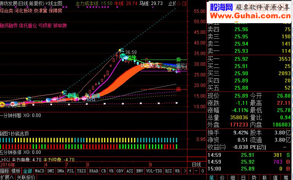Switch to the RSI indicator
Screen dimensions: 293x180
pos(168,171)
